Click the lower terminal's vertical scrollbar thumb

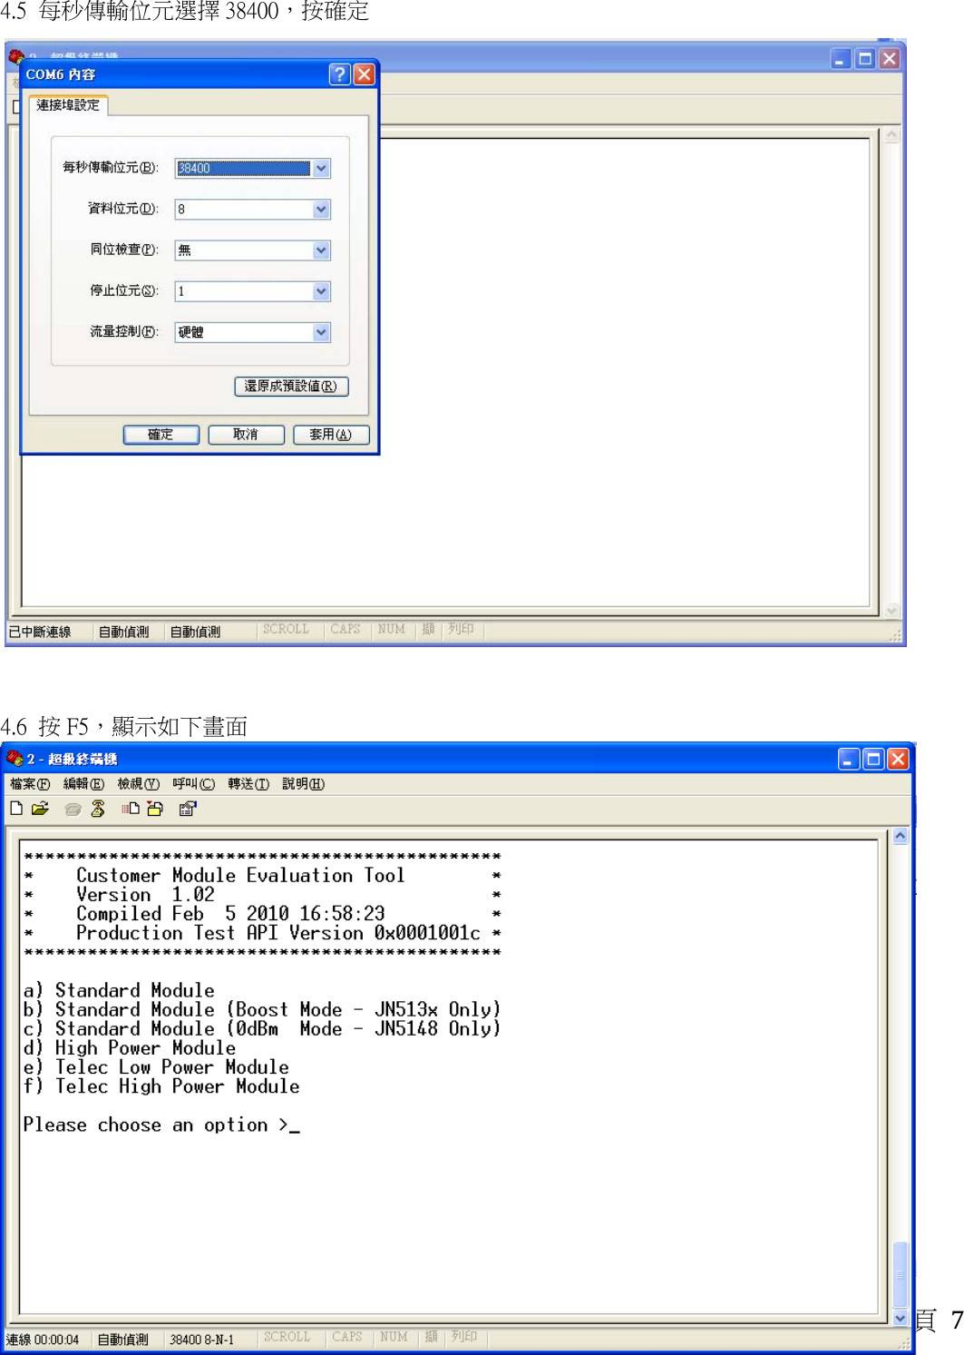[x=901, y=1274]
